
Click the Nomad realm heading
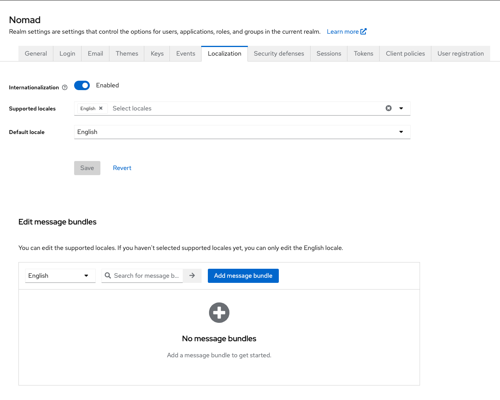point(25,20)
